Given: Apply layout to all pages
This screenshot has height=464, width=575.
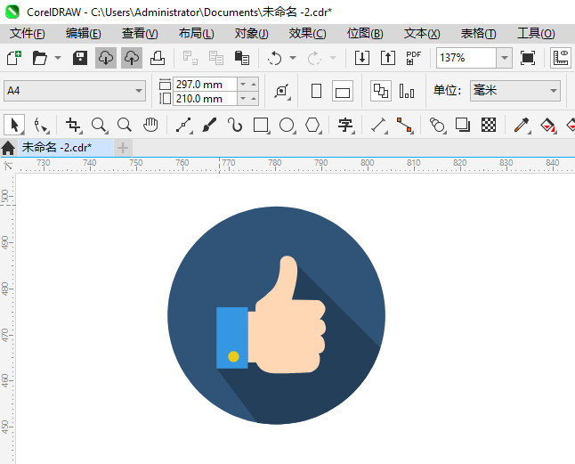Looking at the screenshot, I should coord(381,91).
